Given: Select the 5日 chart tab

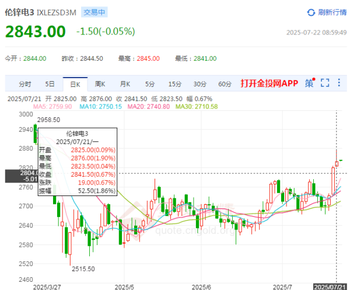Looking at the screenshot, I should click(x=50, y=84).
